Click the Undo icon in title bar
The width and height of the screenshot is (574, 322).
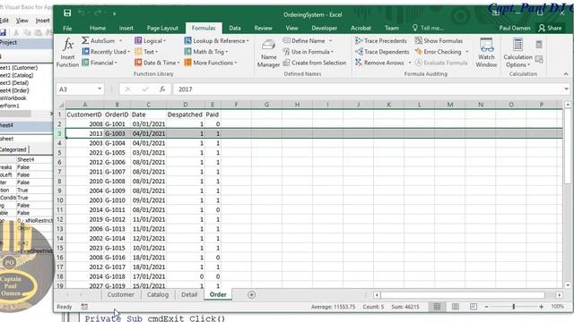point(82,13)
